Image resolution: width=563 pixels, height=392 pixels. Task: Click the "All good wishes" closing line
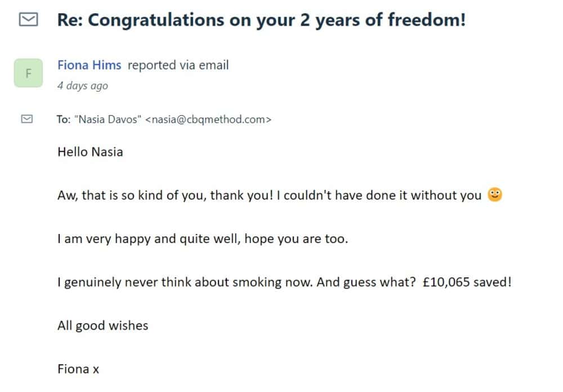(x=102, y=326)
